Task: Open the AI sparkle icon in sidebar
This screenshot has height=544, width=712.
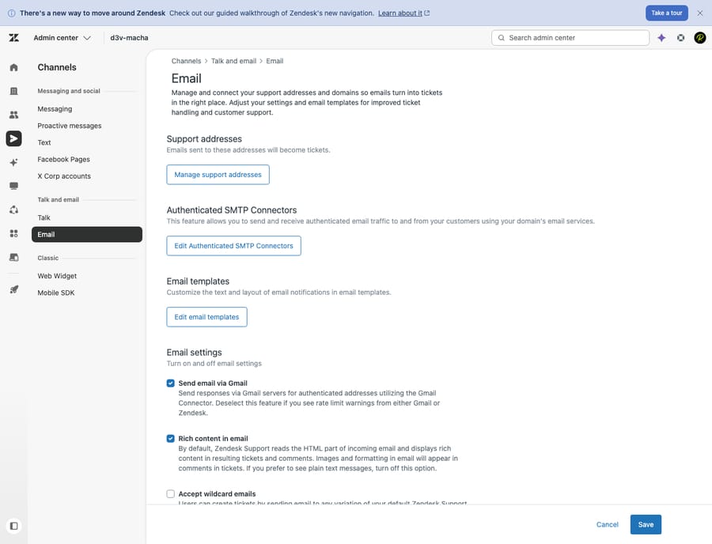Action: pyautogui.click(x=13, y=162)
